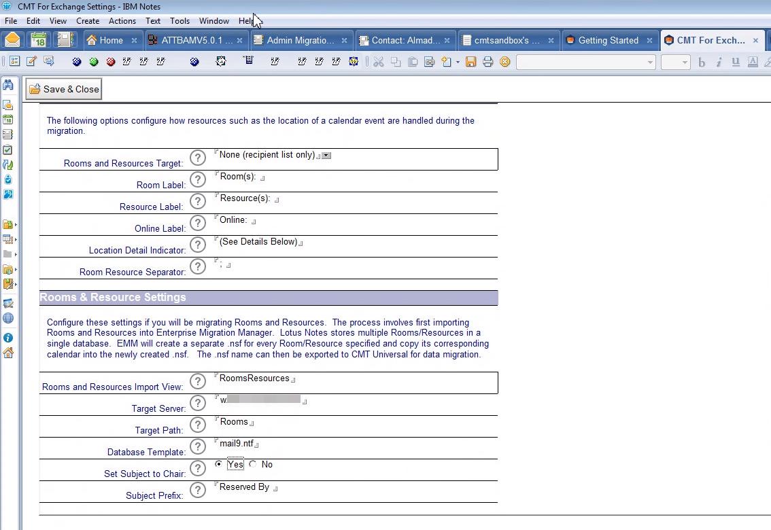Click the Copy icon in the toolbar
Screen dimensions: 771x530
(395, 62)
